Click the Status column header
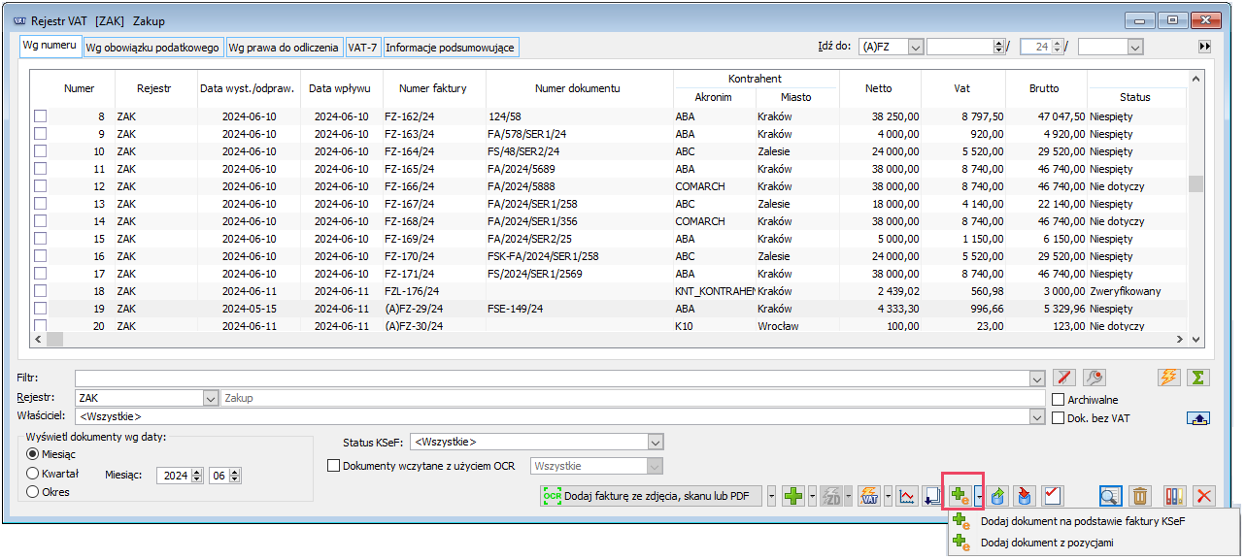 click(x=1135, y=97)
